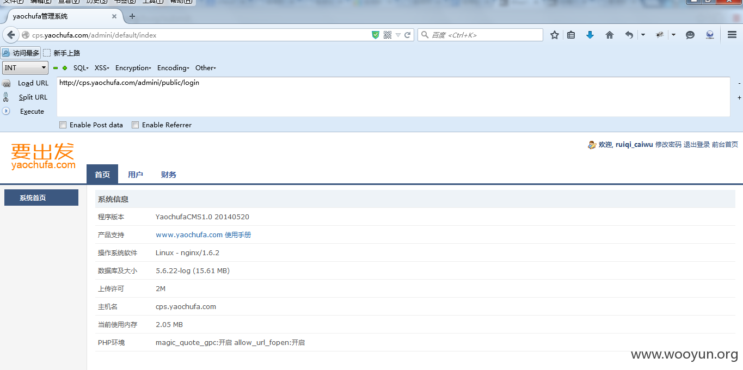743x370 pixels.
Task: Show bookmarks list icon
Action: (x=571, y=35)
